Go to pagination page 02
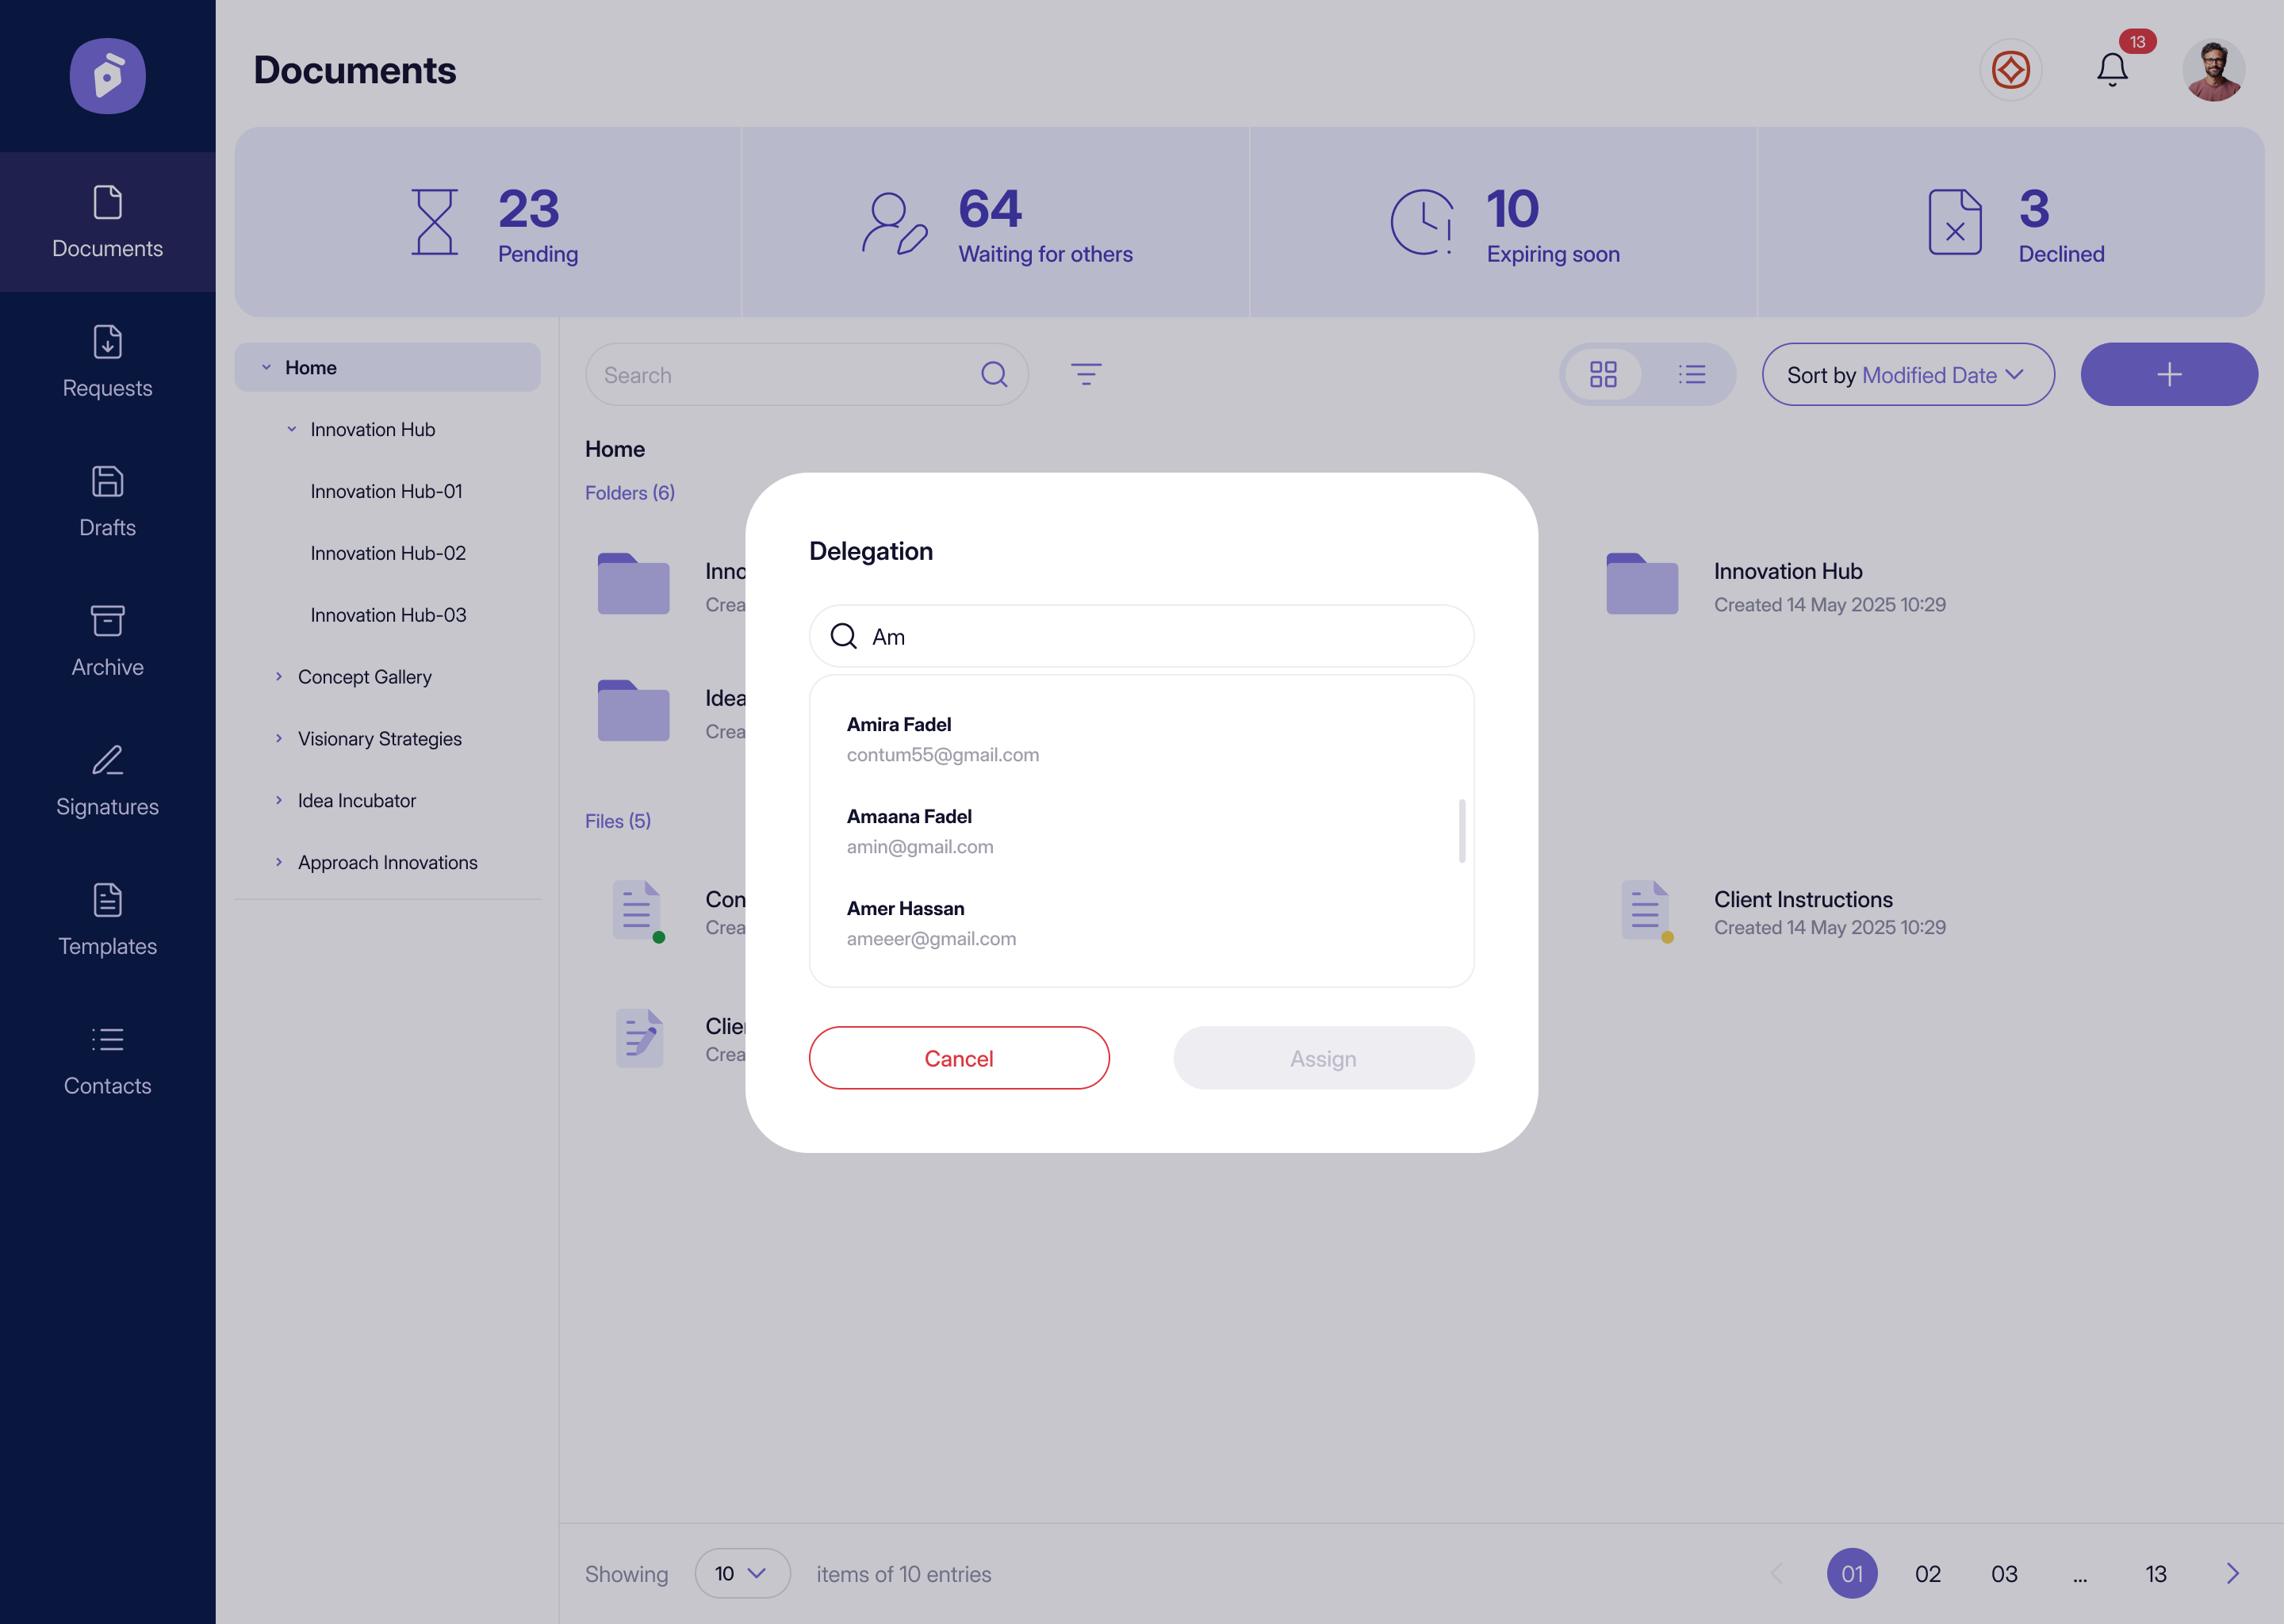 point(1927,1573)
